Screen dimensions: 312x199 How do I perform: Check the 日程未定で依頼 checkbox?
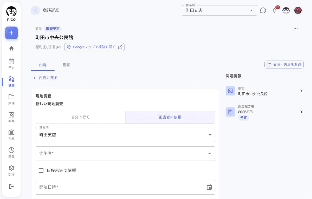41,170
